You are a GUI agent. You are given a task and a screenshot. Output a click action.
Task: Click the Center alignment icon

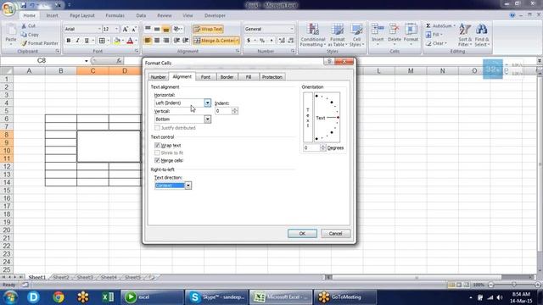coord(157,41)
